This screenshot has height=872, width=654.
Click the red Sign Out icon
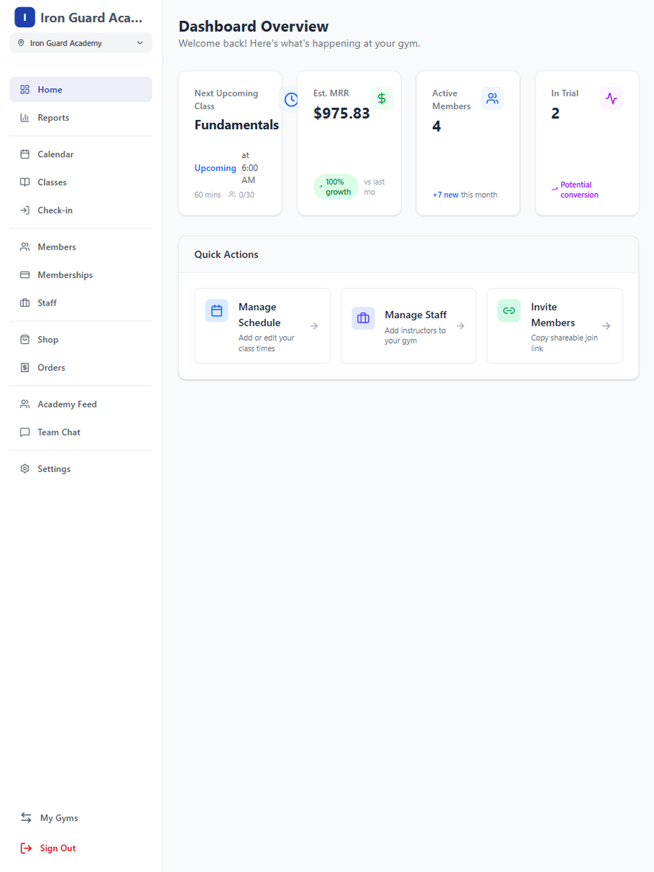click(x=26, y=848)
